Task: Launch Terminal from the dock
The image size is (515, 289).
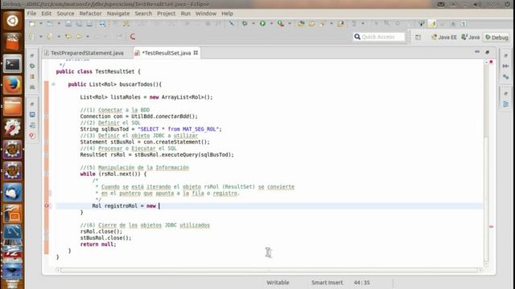Action: [12, 64]
